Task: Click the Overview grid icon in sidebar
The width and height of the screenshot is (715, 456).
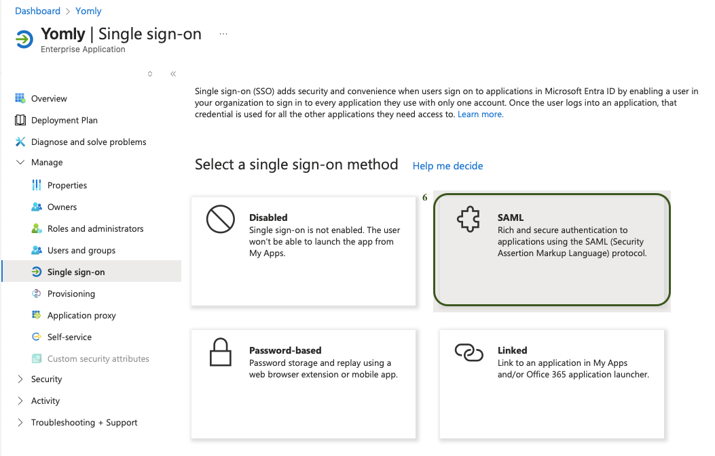Action: tap(20, 98)
